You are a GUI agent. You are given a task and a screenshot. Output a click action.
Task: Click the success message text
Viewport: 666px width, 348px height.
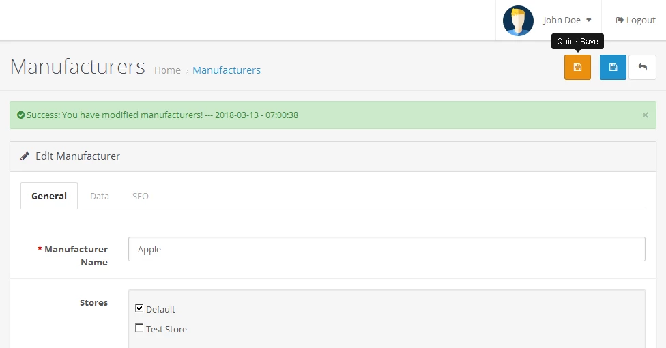(x=162, y=115)
